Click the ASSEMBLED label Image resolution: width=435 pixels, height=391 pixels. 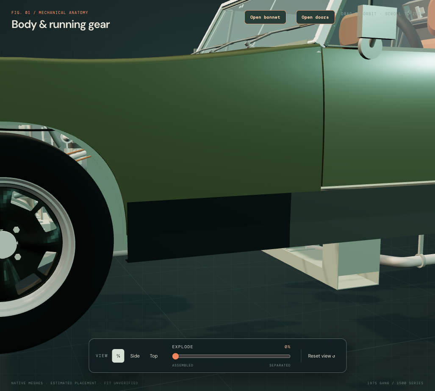click(183, 365)
